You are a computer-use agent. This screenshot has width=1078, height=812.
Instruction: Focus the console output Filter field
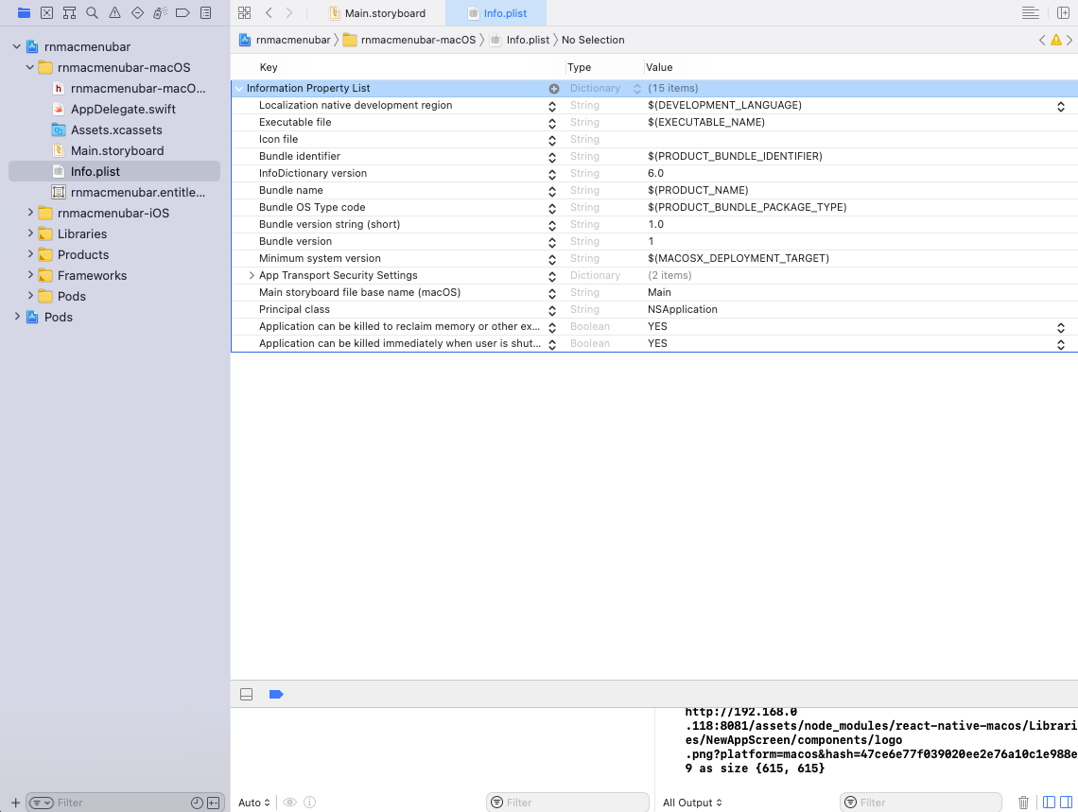(x=921, y=803)
